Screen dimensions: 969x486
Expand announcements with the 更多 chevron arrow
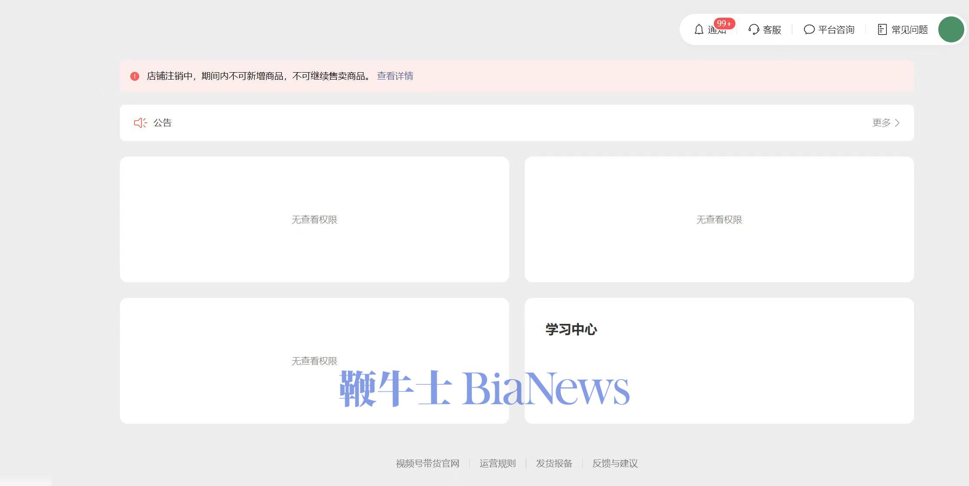[x=897, y=123]
